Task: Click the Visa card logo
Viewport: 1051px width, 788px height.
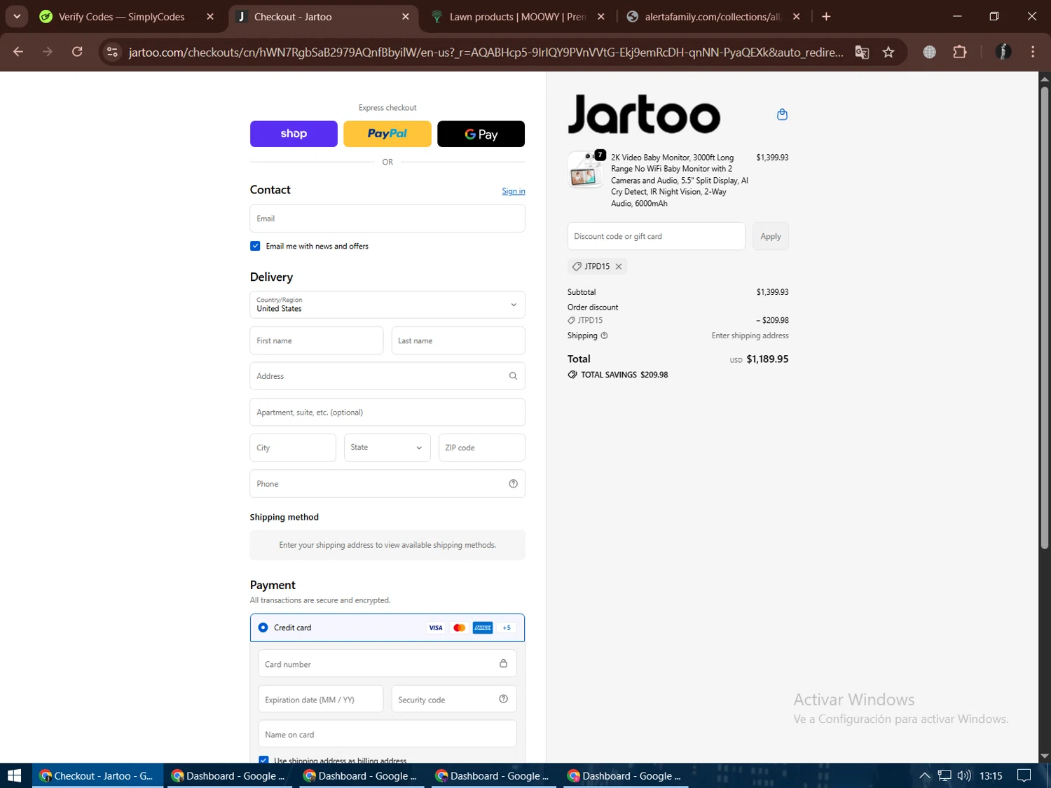Action: pos(436,628)
